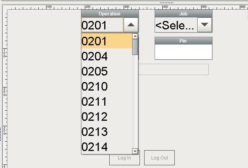Image resolution: width=248 pixels, height=168 pixels.
Task: Click the Job combo box showing <Sele...
Action: 176,25
